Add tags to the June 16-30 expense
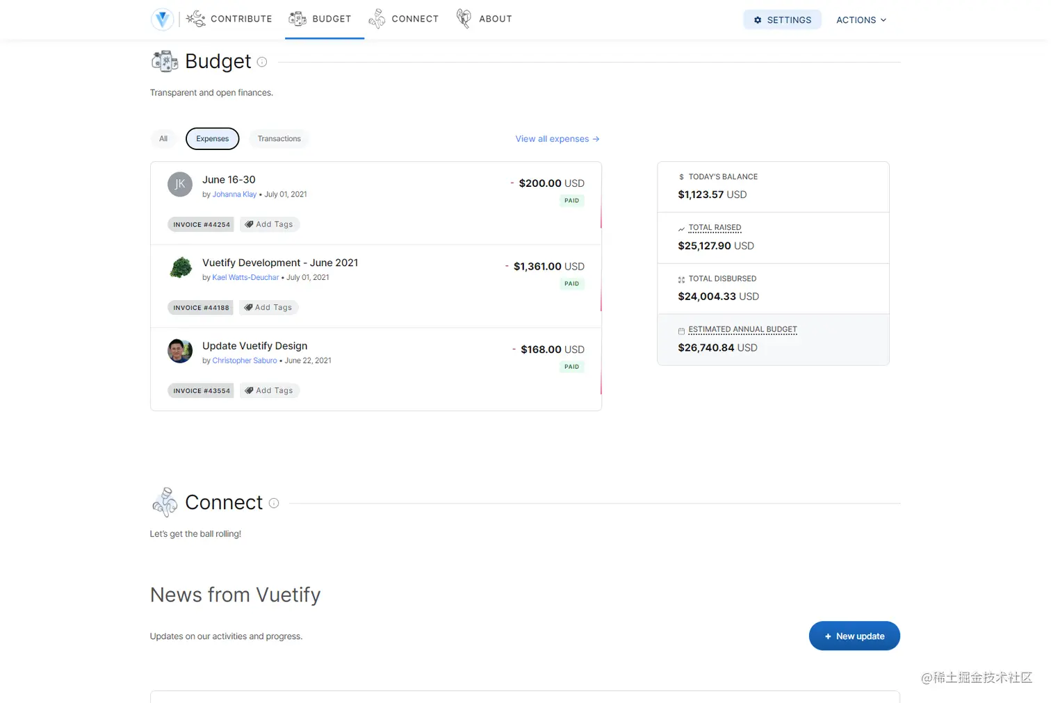Image resolution: width=1051 pixels, height=703 pixels. (x=270, y=224)
